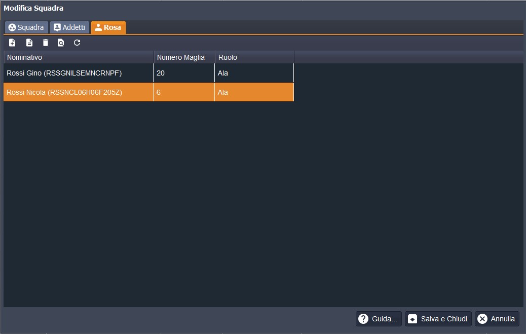Sort by Ruolo column header

tap(254, 57)
